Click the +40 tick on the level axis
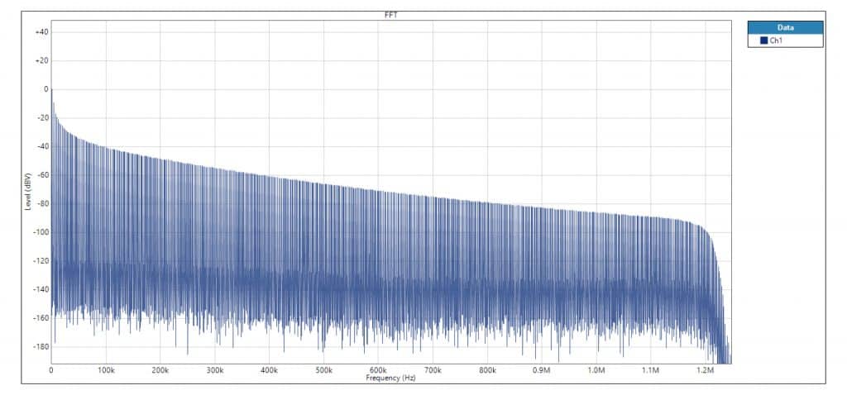Viewport: 847px width, 395px height. 41,32
